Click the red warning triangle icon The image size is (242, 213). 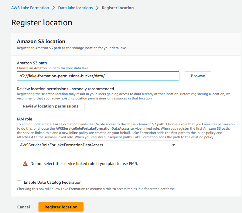click(25, 164)
